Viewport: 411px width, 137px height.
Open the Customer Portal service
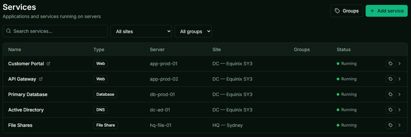pos(26,64)
